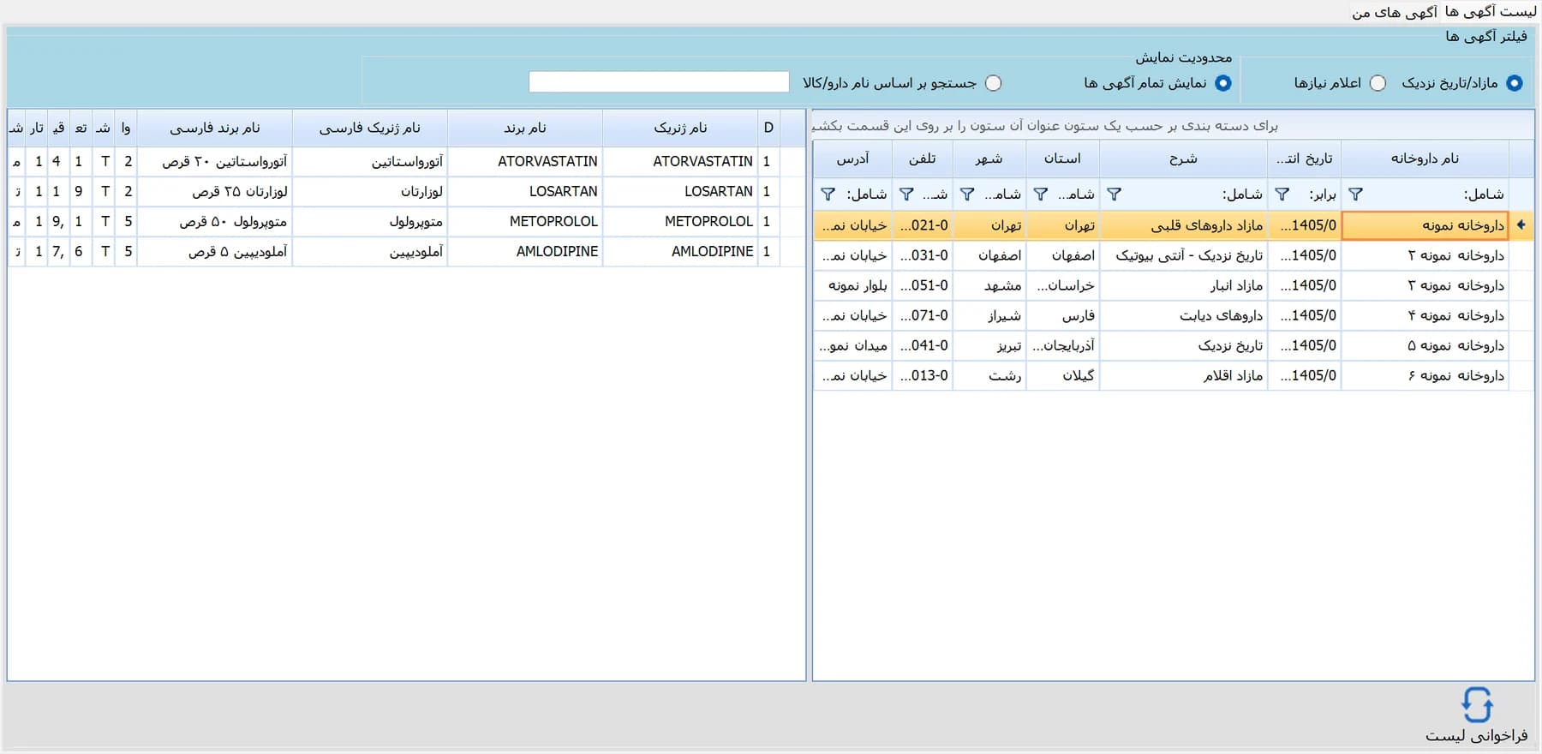
Task: Open filter icon for city (شهر) column
Action: coord(966,194)
